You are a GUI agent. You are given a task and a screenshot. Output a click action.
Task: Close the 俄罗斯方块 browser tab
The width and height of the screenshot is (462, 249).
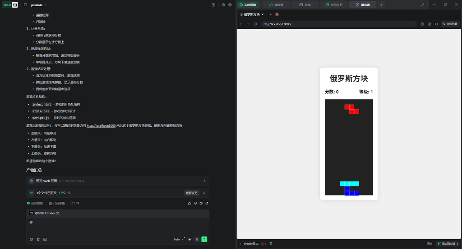click(263, 14)
